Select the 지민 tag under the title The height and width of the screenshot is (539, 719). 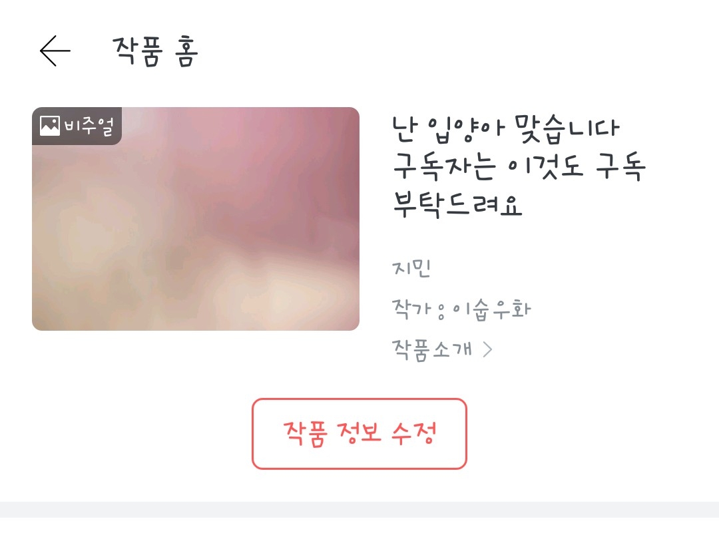[x=411, y=268]
